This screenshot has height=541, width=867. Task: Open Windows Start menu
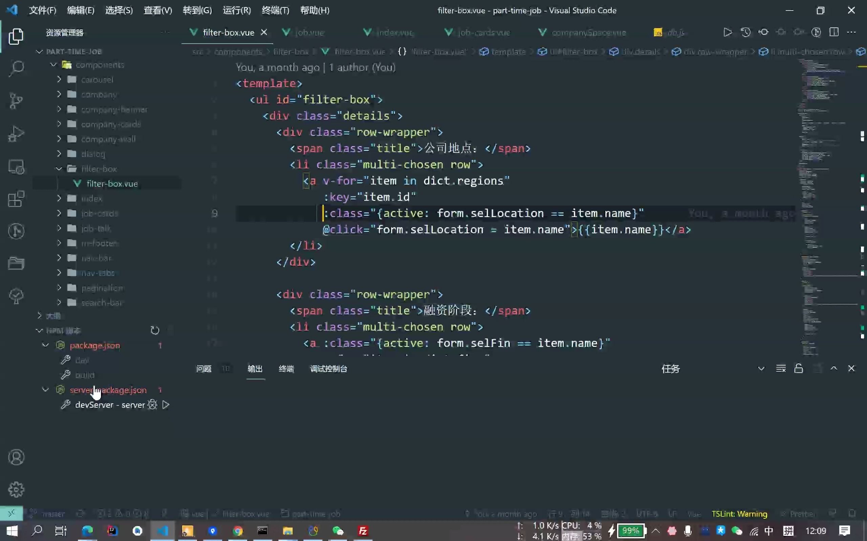tap(12, 531)
